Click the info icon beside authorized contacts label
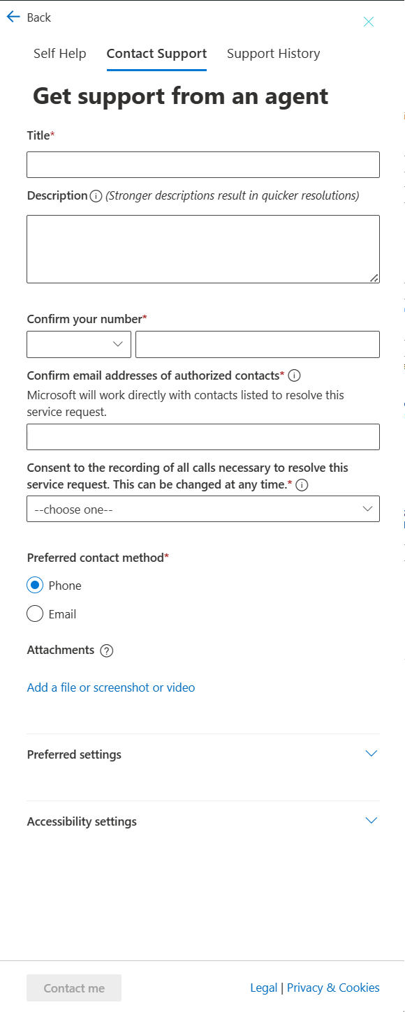This screenshot has height=1012, width=405. point(295,375)
